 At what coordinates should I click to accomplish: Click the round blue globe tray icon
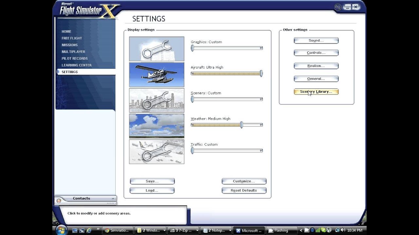[312, 230]
